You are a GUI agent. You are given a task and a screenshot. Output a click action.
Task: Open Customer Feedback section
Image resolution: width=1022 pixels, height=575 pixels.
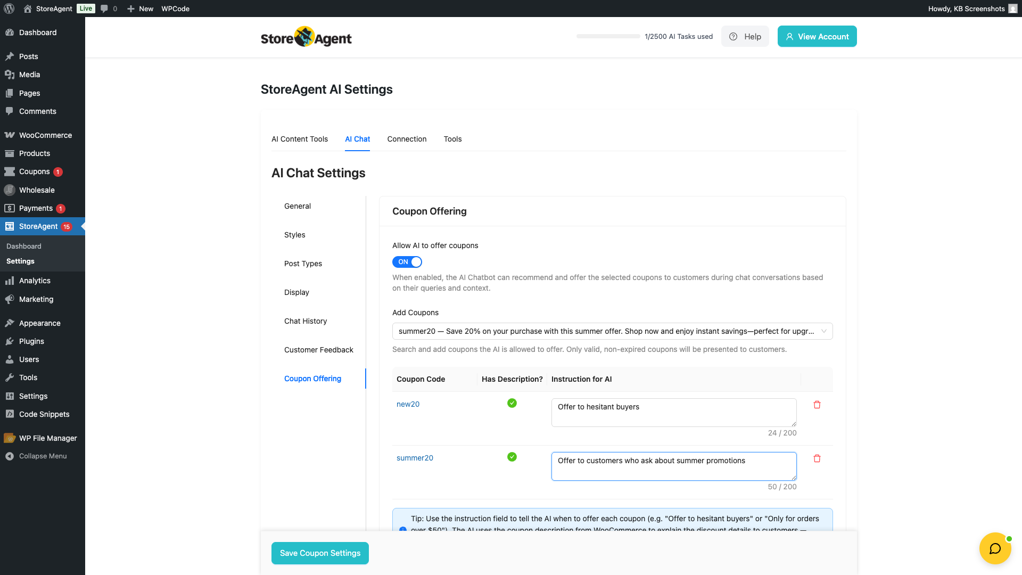point(319,350)
